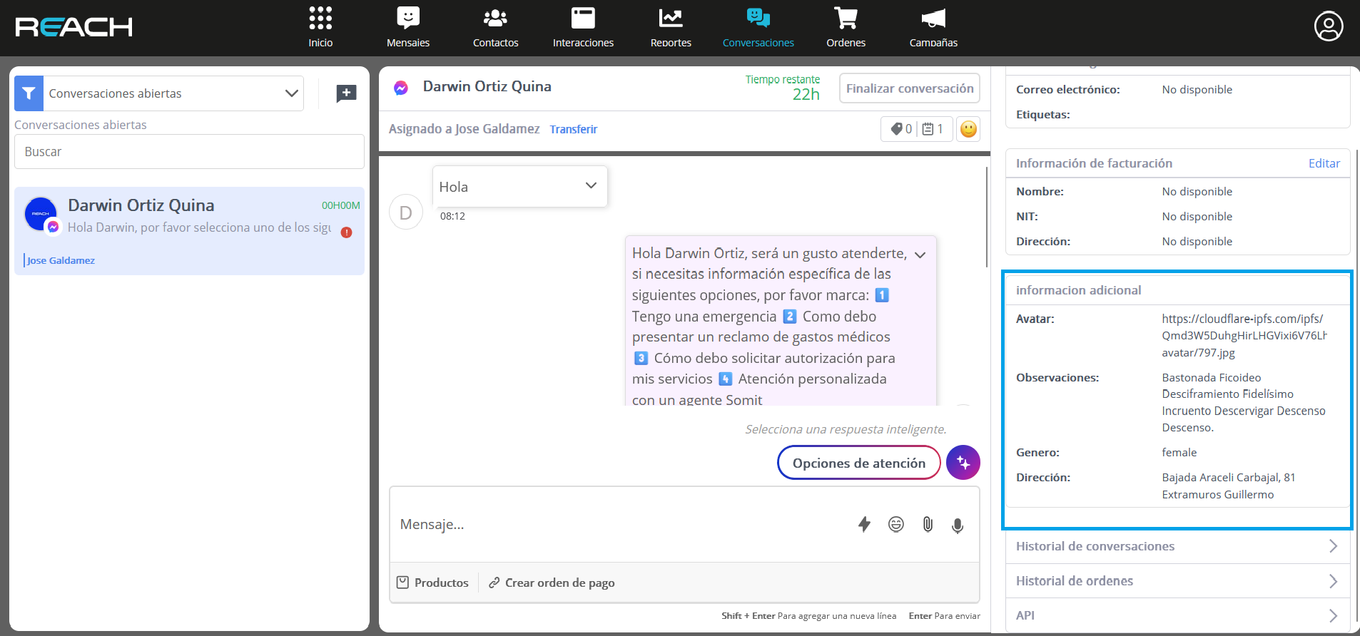
Task: Click Editar in Información de facturación
Action: tap(1324, 163)
